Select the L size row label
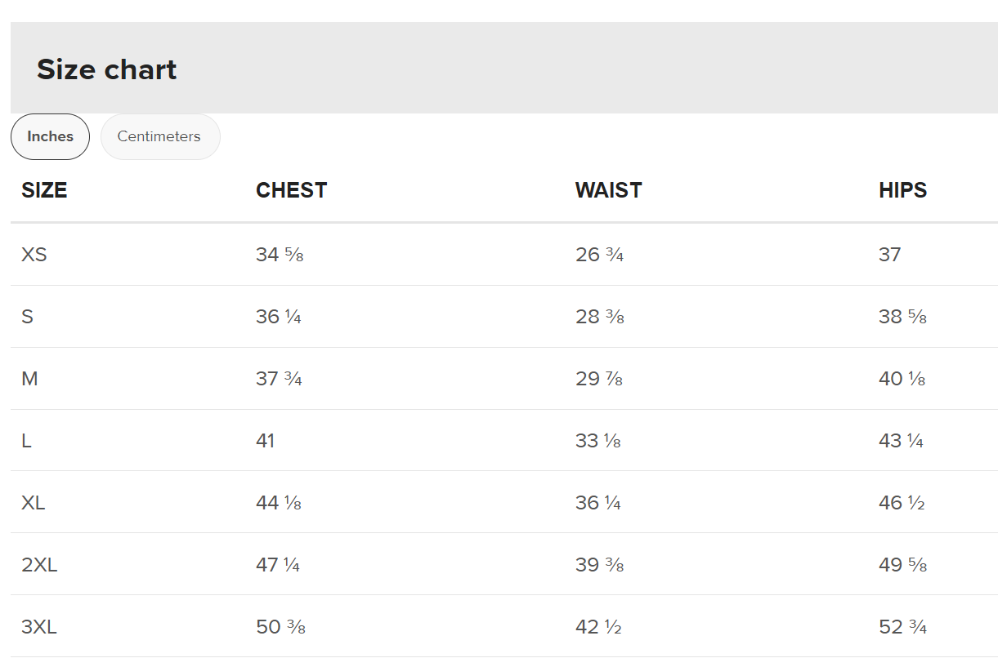Viewport: 998px width, 667px height. 27,441
